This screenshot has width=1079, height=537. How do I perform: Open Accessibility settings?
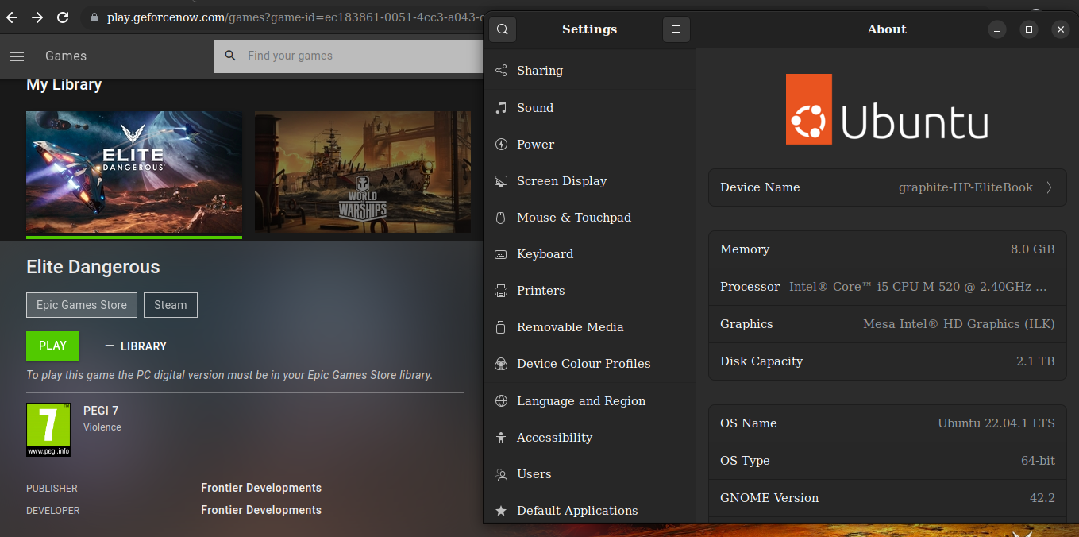(590, 438)
